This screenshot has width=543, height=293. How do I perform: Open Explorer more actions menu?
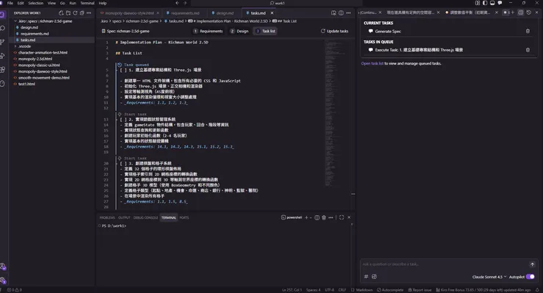coord(89,12)
